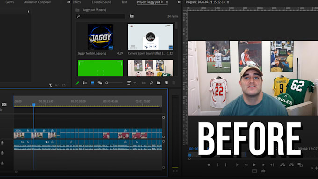Click the Program monitor Add Marker button
The width and height of the screenshot is (318, 179).
209,165
